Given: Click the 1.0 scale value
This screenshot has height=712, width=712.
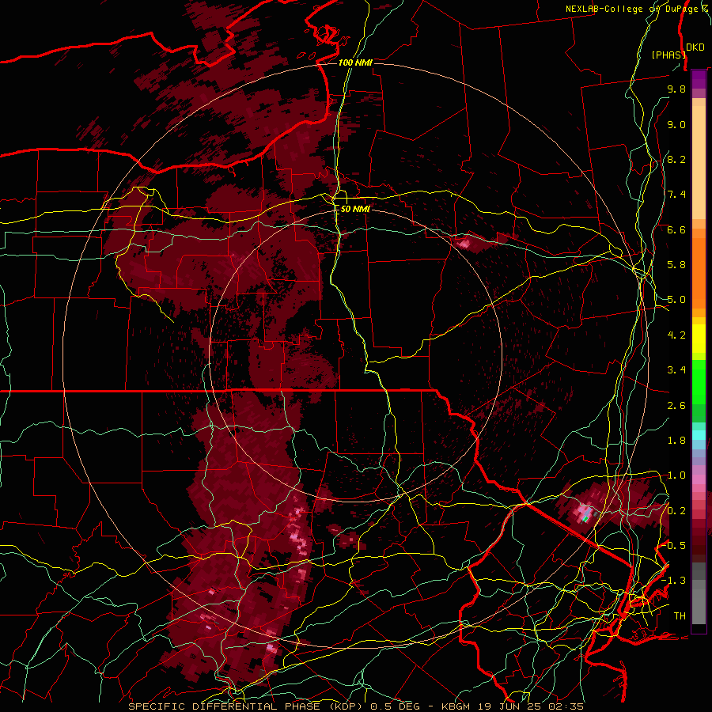Looking at the screenshot, I should [x=676, y=476].
